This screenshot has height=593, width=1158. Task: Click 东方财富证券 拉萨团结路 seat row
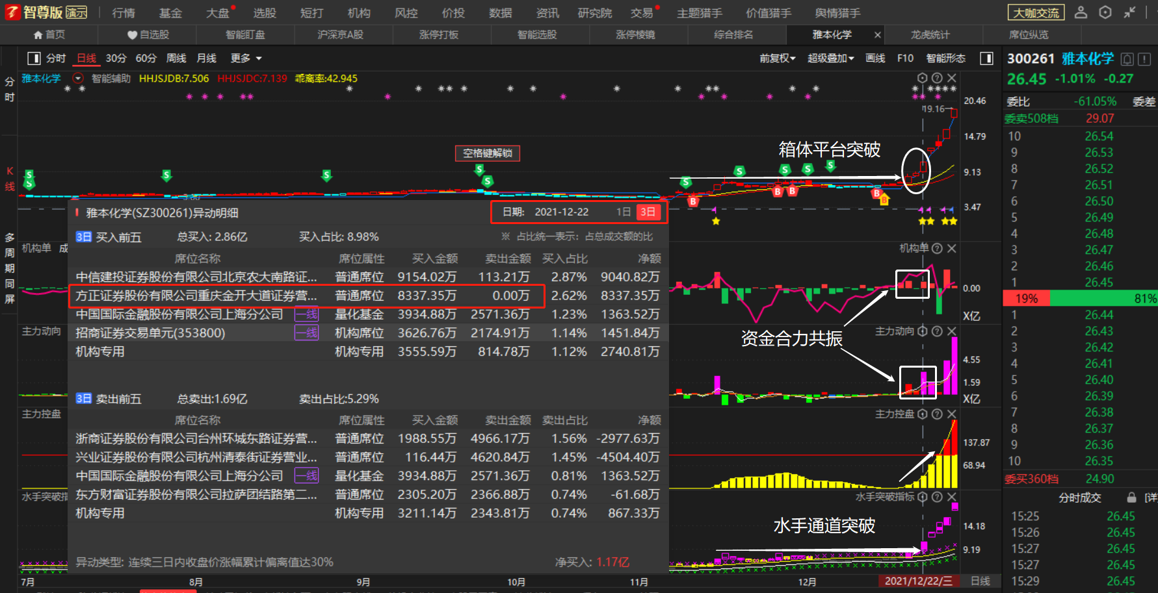[368, 495]
